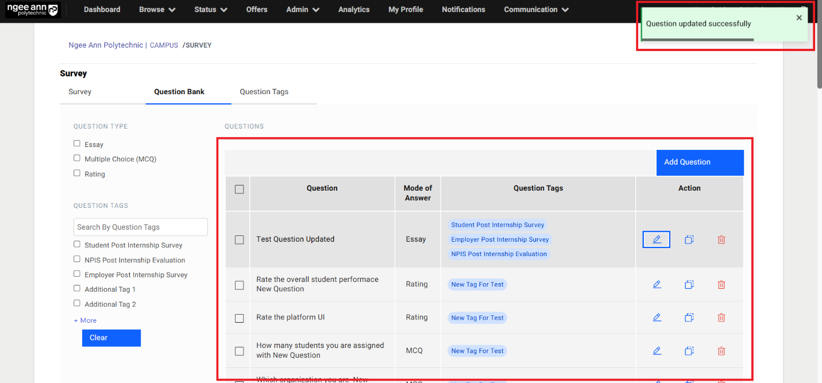Click the Ngee Ann Polytechnic logo

click(x=32, y=10)
